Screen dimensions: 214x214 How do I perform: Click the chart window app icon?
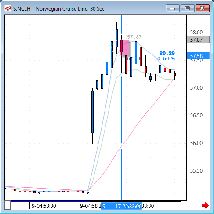(x=8, y=8)
